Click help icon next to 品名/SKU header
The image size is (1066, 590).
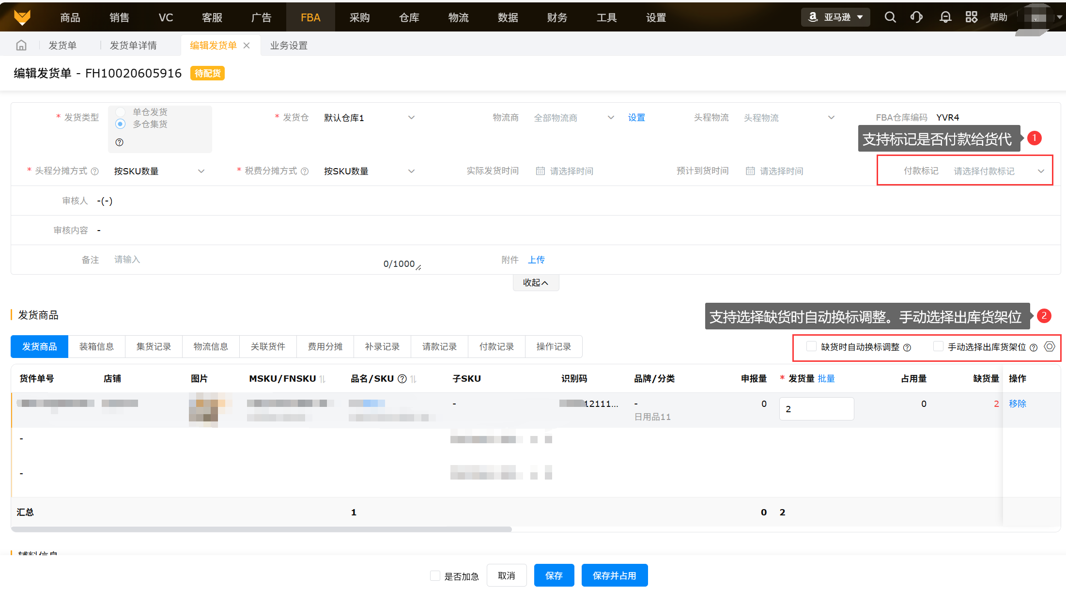(x=402, y=379)
